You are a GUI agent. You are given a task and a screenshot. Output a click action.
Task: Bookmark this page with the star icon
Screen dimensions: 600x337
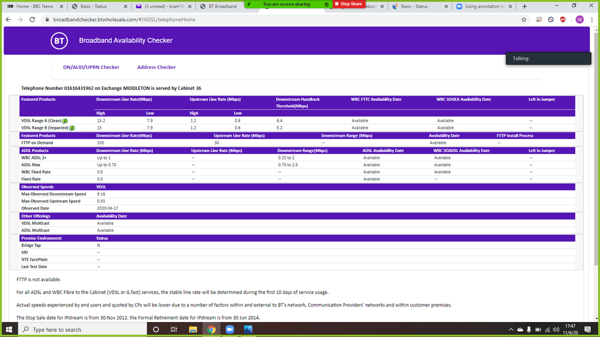click(x=524, y=19)
